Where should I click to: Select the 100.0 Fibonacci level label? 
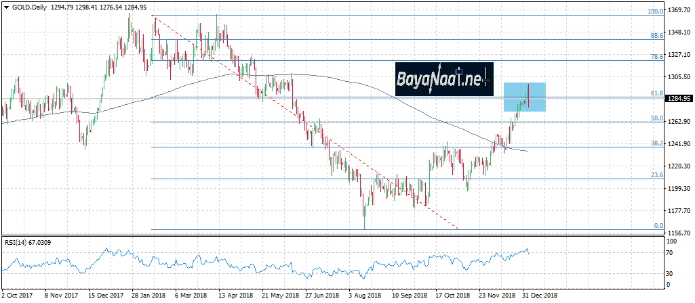pyautogui.click(x=655, y=11)
